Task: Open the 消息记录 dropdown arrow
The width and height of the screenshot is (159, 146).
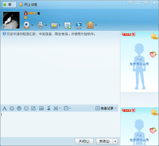Action: tap(115, 108)
